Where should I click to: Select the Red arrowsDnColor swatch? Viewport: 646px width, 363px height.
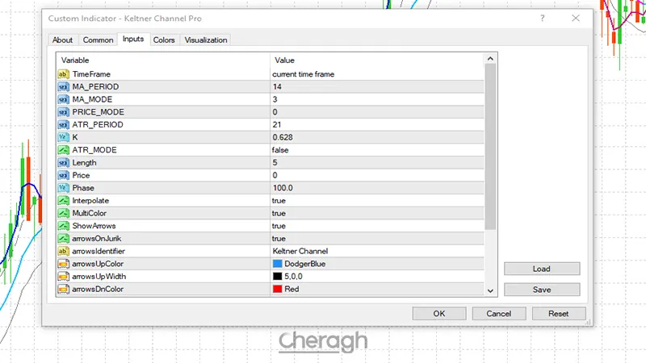pyautogui.click(x=277, y=289)
